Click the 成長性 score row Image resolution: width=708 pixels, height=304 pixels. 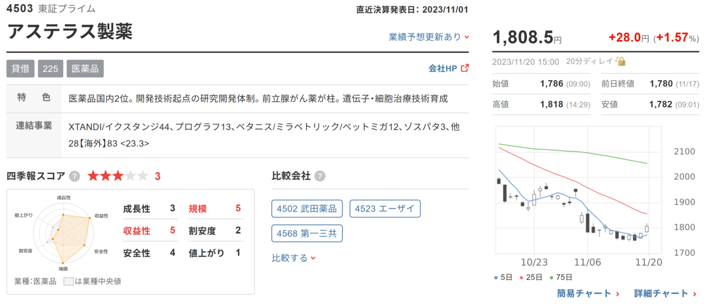[149, 208]
